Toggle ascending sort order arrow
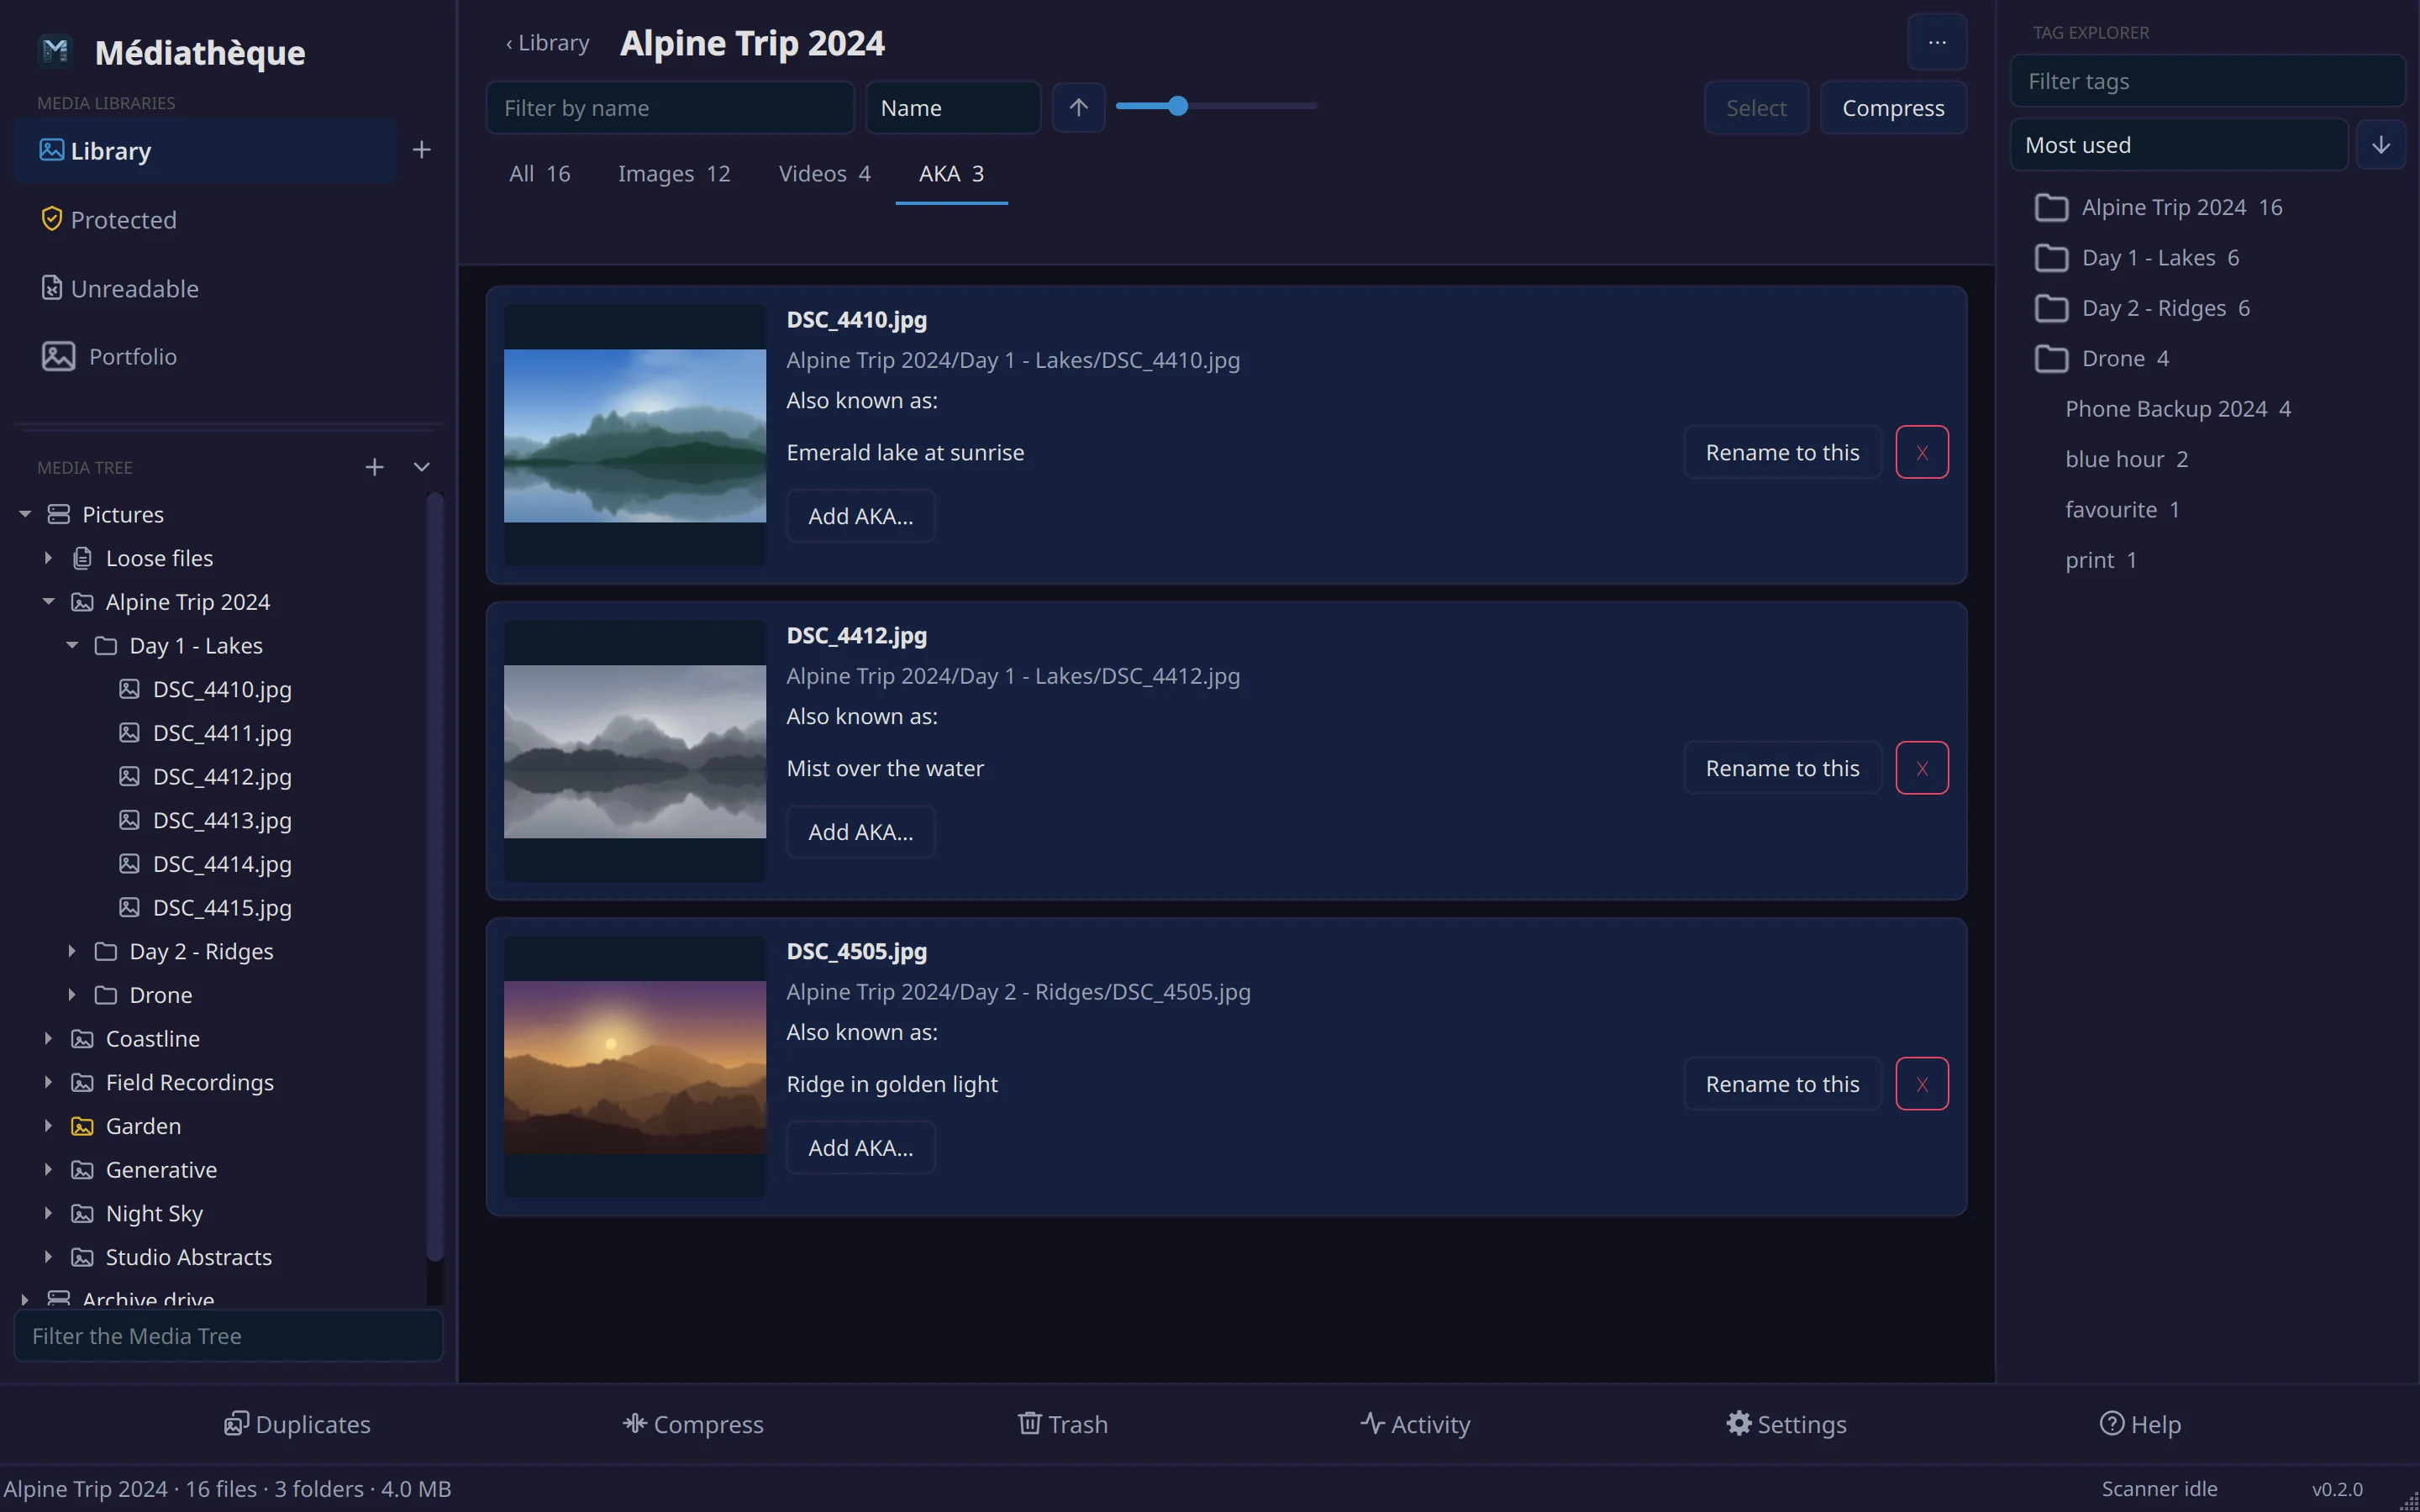 click(x=1078, y=107)
